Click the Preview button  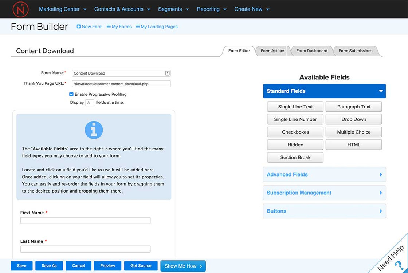tap(107, 266)
